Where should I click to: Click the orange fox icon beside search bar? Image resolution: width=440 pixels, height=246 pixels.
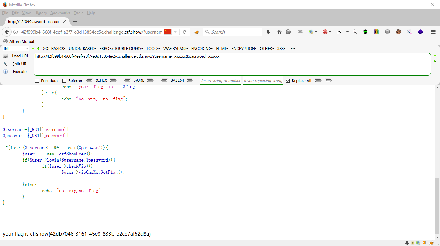(x=196, y=32)
